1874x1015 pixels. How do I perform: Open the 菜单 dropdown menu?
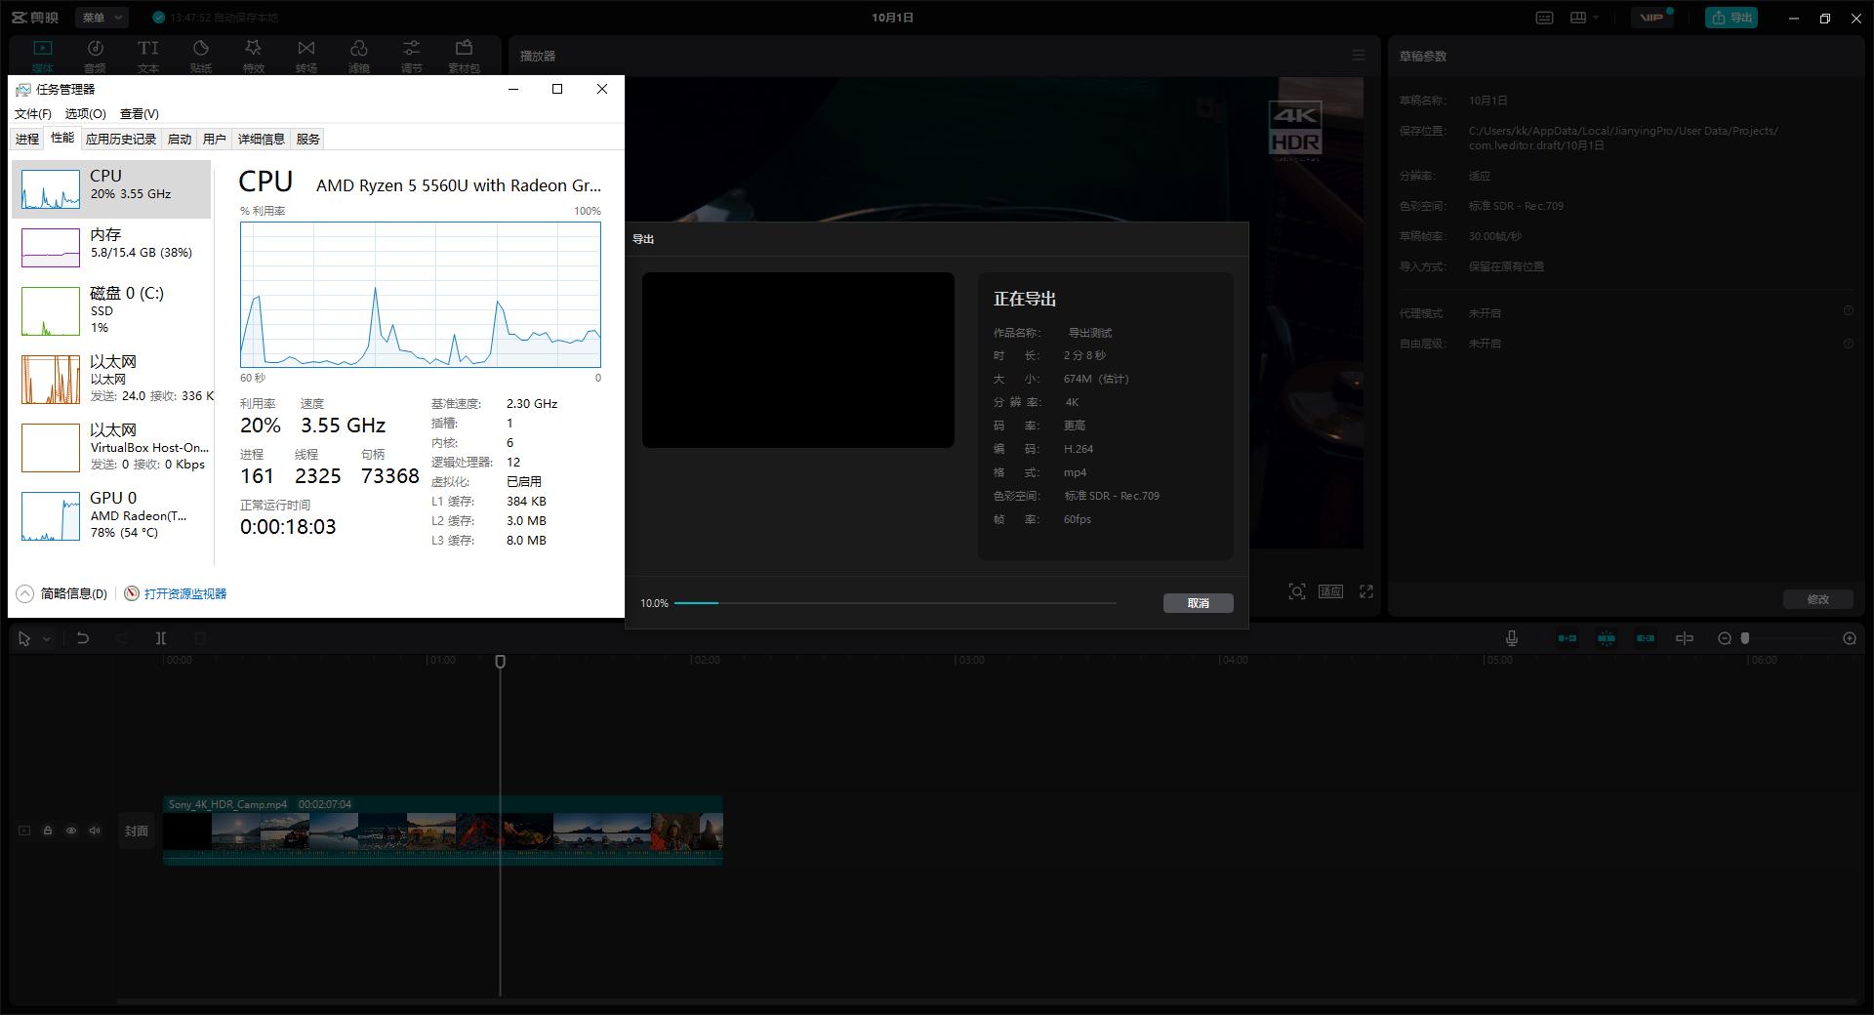tap(102, 18)
